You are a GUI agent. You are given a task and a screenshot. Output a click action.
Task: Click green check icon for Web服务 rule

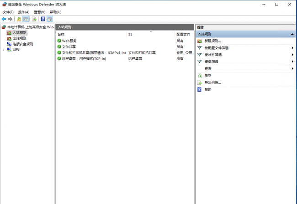coord(59,41)
